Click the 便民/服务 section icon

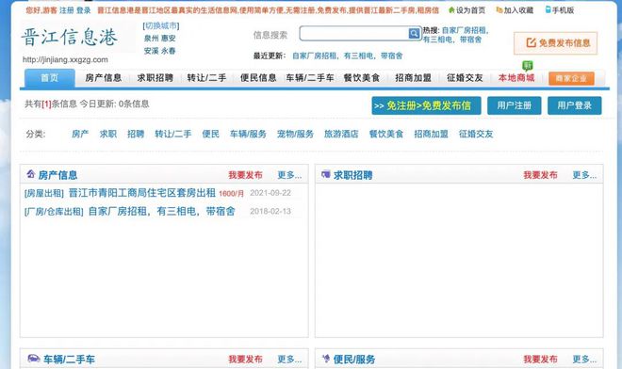pos(326,359)
